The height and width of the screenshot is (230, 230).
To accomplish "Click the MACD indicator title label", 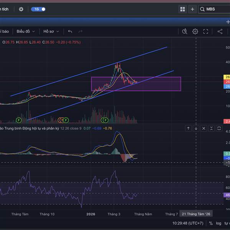I will pos(30,128).
